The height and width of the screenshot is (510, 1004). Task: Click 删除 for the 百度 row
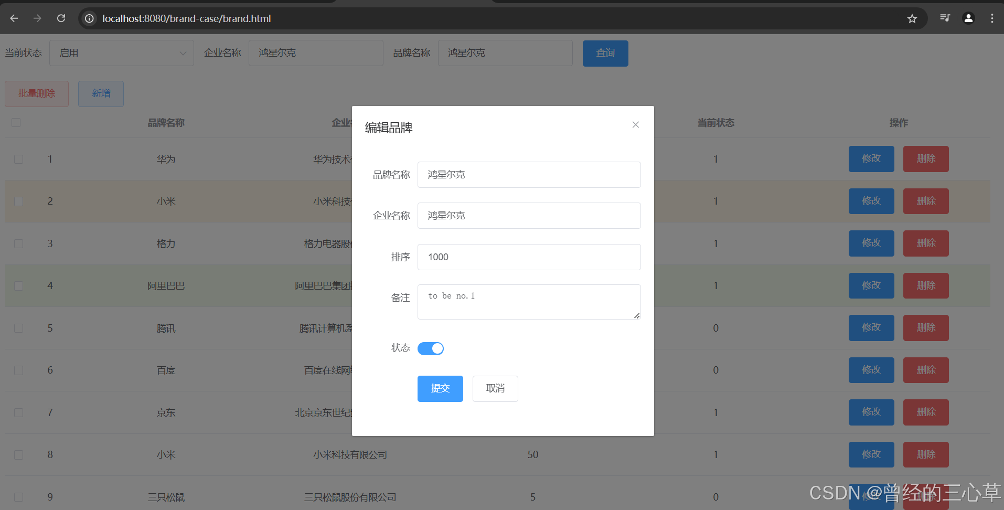(x=926, y=370)
